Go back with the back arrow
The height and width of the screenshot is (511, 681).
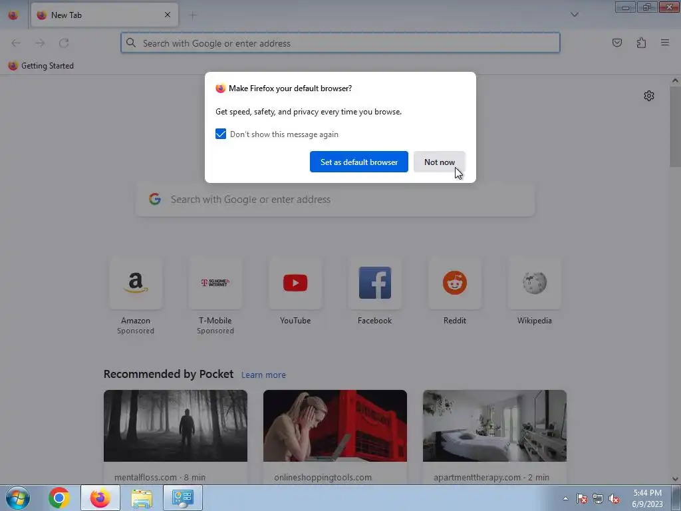[x=16, y=43]
